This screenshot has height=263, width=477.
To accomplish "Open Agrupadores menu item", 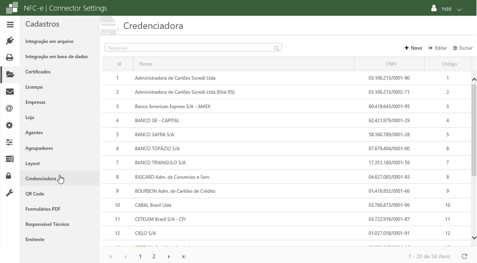I will [x=39, y=148].
